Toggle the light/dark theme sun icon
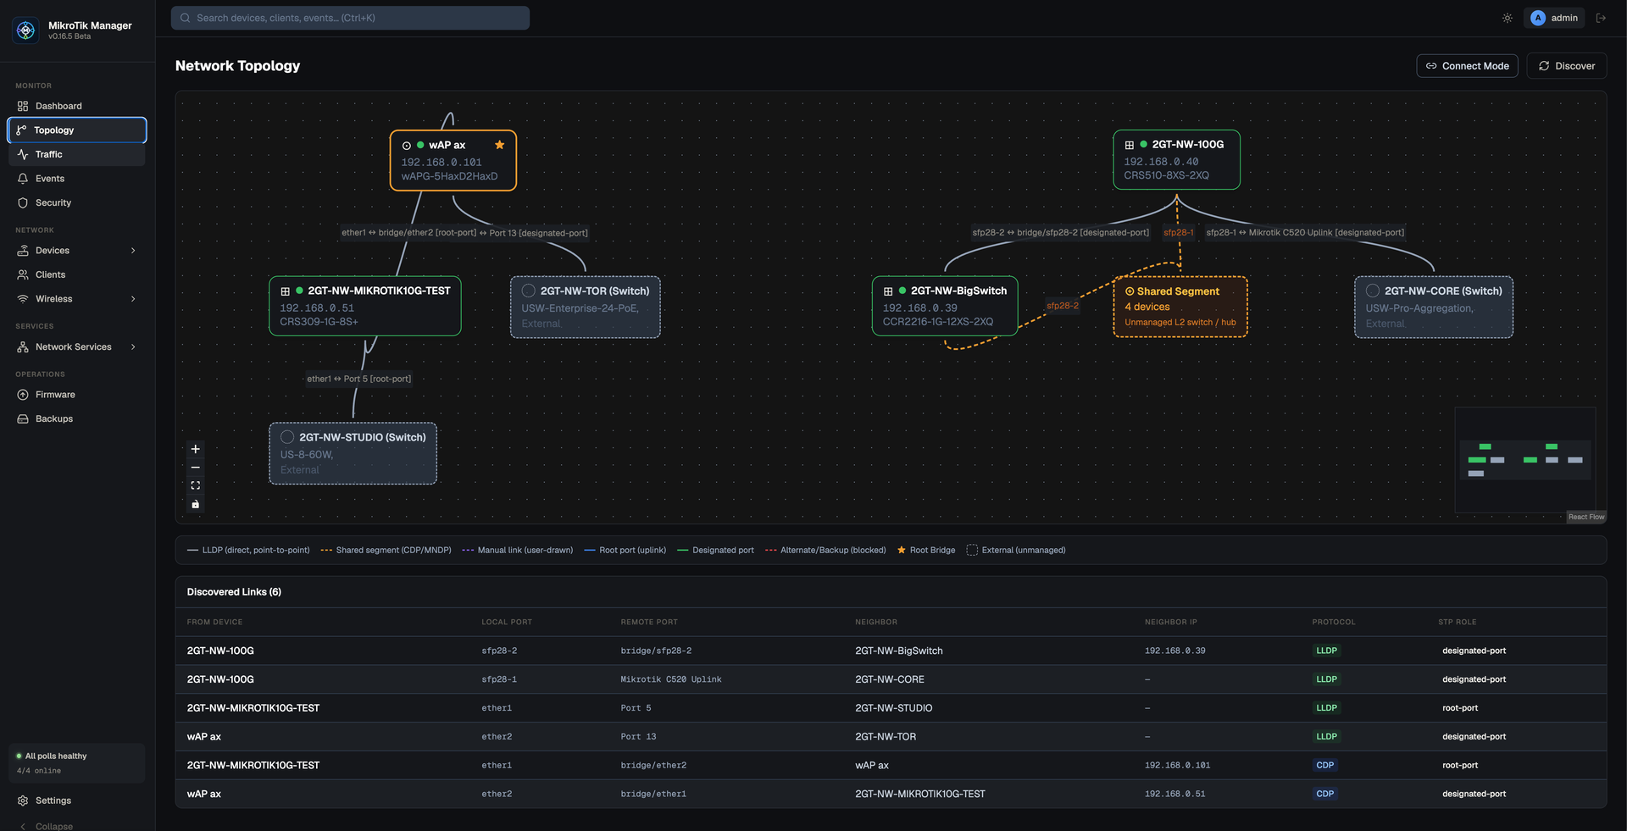1627x831 pixels. [1508, 18]
